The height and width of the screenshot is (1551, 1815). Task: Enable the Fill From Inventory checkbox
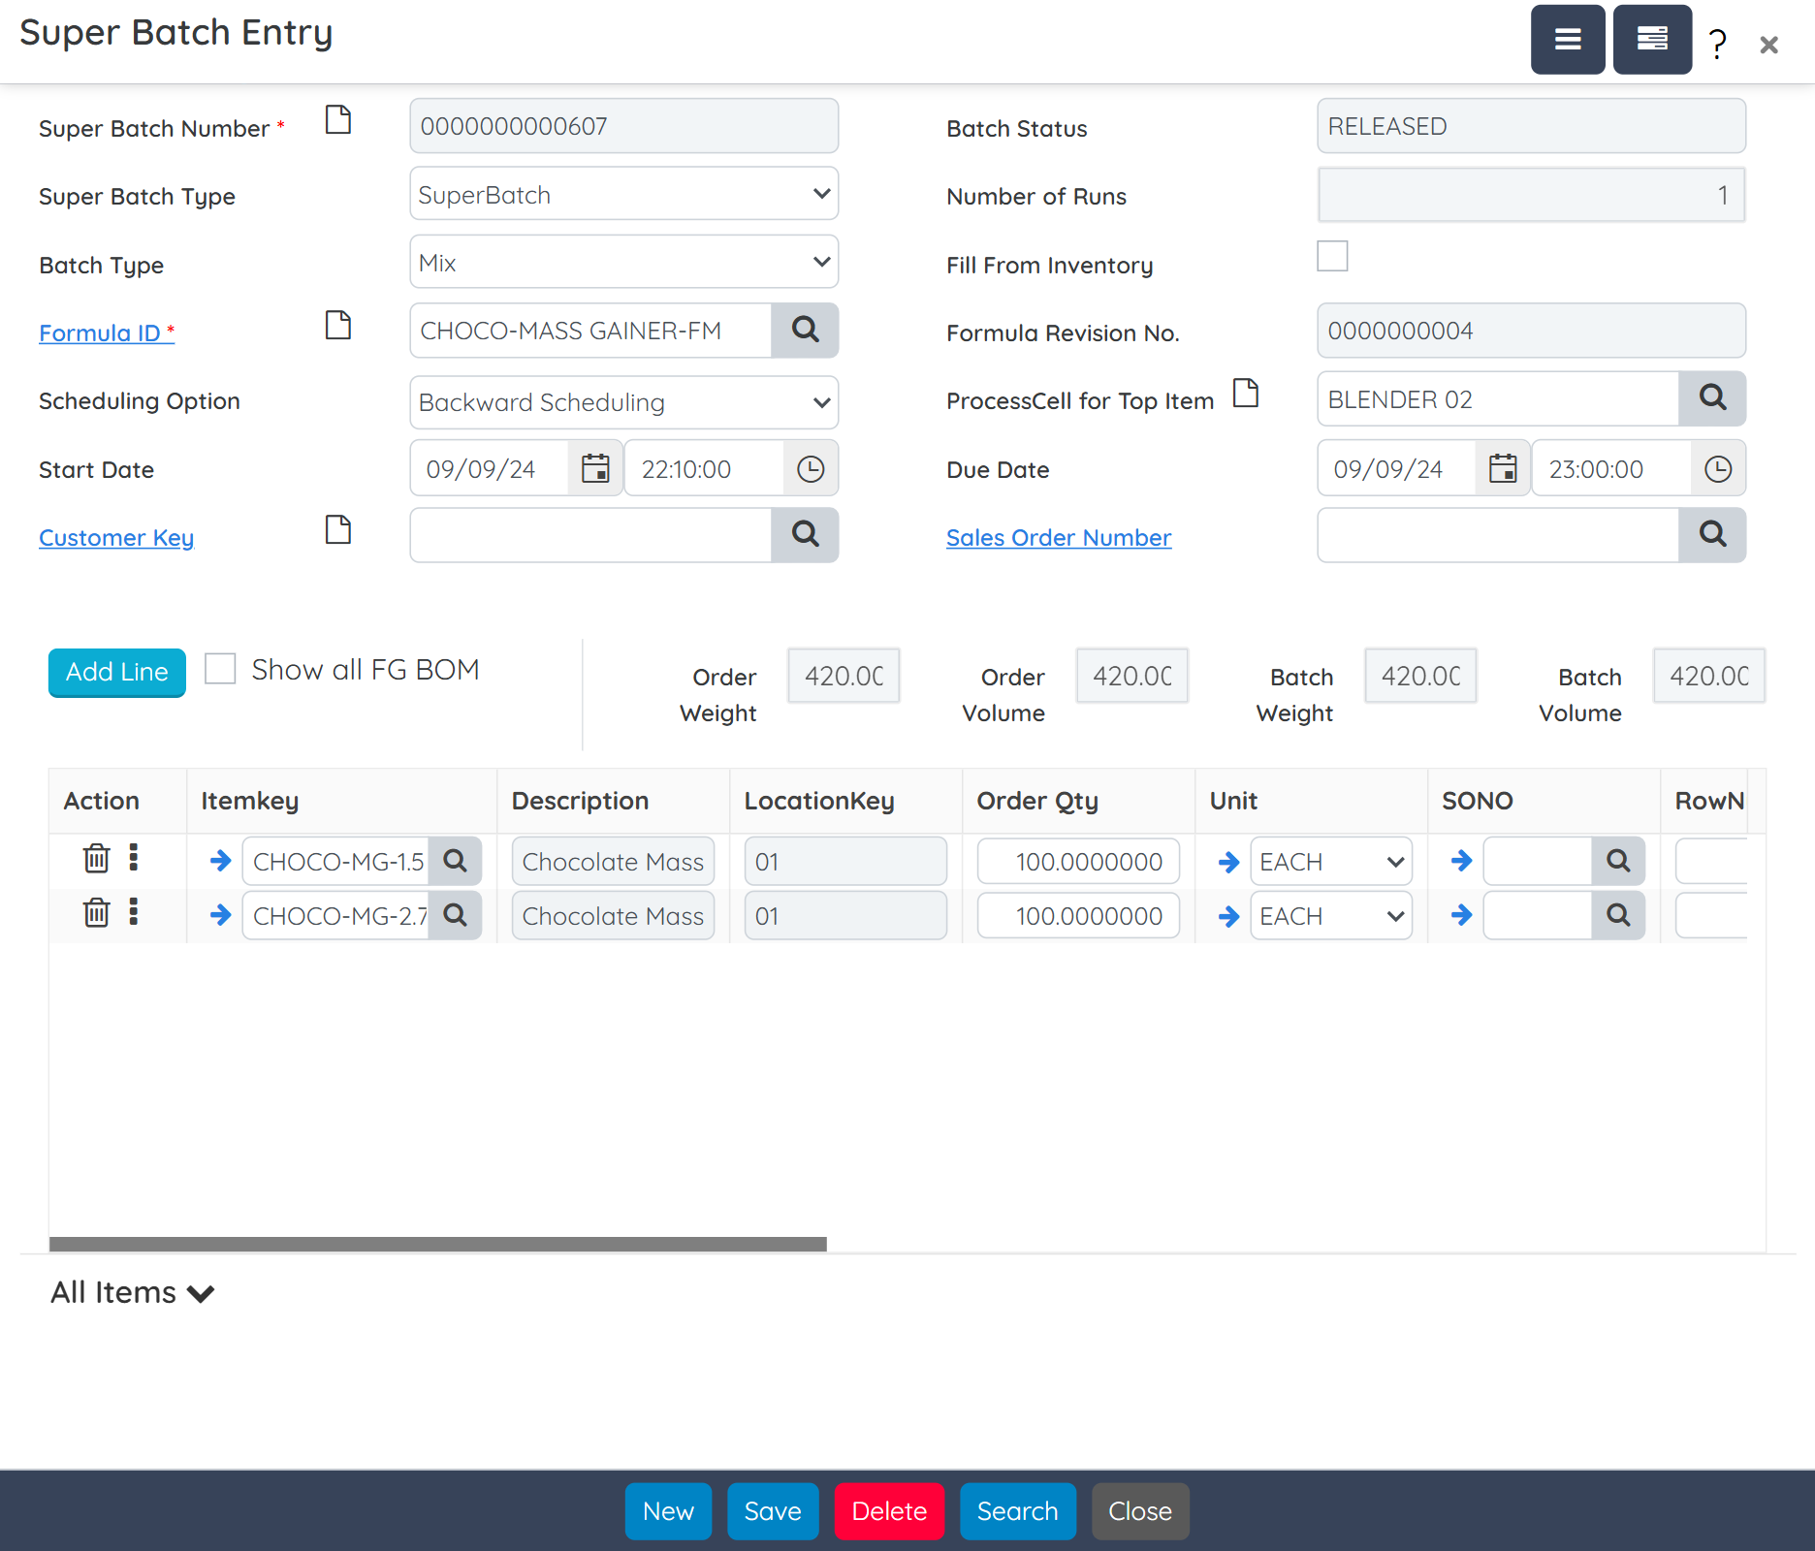[x=1333, y=256]
